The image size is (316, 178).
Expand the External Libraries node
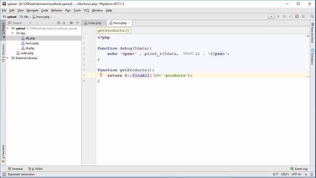8,58
